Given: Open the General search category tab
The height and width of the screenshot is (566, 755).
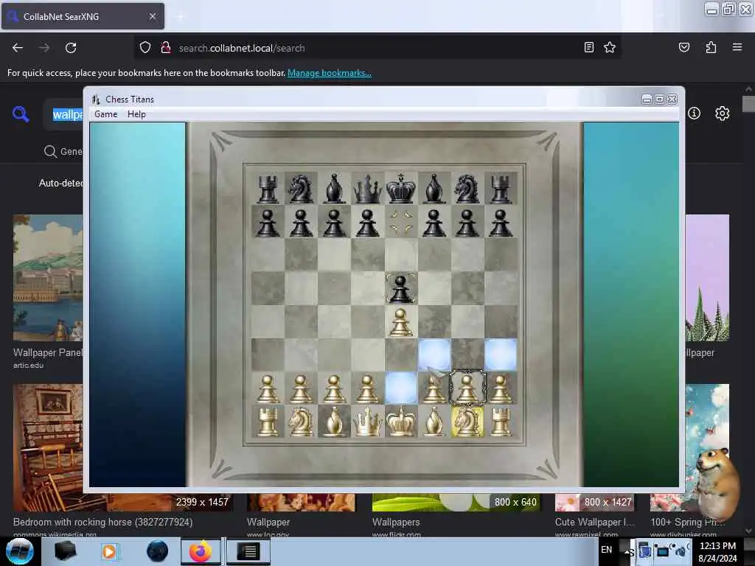Looking at the screenshot, I should [63, 152].
